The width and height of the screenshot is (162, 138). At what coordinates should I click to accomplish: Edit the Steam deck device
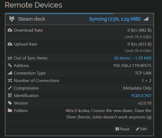(141, 129)
